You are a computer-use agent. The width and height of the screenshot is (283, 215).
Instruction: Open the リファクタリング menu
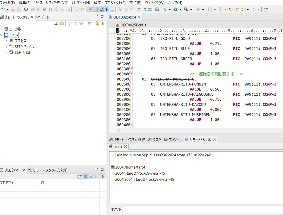(57, 3)
